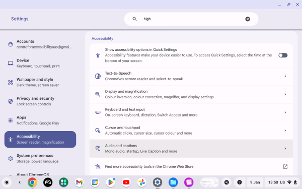Viewport: 302px width, 189px height.
Task: Expand the Text-to-Speech row arrow
Action: [285, 76]
